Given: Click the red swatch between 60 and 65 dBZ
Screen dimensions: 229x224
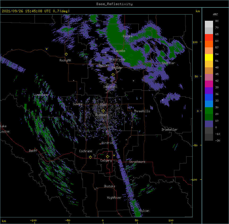Looking at the screenshot, I should coord(209,38).
